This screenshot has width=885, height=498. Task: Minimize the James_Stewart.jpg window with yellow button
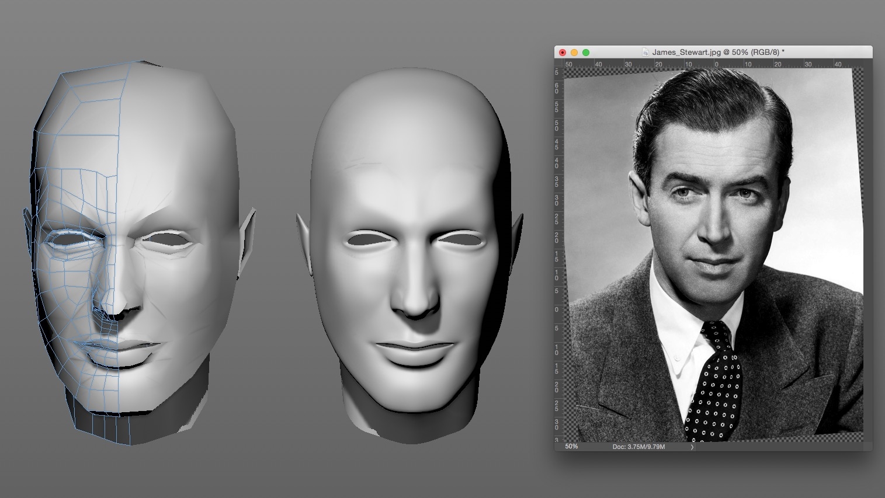point(574,53)
